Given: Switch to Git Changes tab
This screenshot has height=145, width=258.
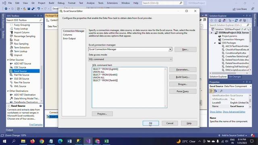Looking at the screenshot, I should (x=235, y=77).
